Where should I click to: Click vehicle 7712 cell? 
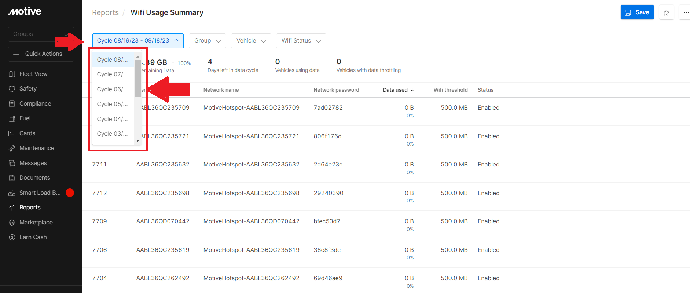[x=99, y=193]
